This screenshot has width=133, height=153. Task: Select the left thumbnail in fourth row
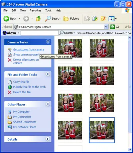coord(70,130)
